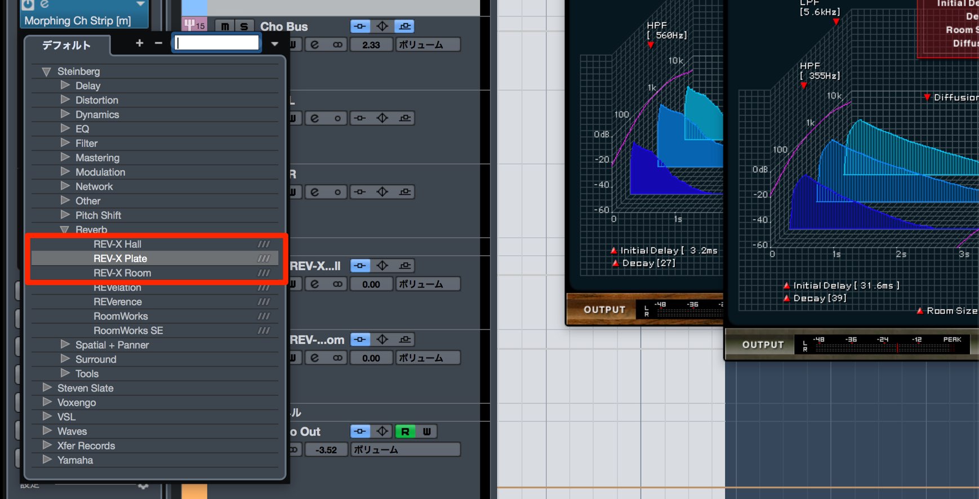Toggle blue fader icon on REV-X...ll track

tap(361, 265)
